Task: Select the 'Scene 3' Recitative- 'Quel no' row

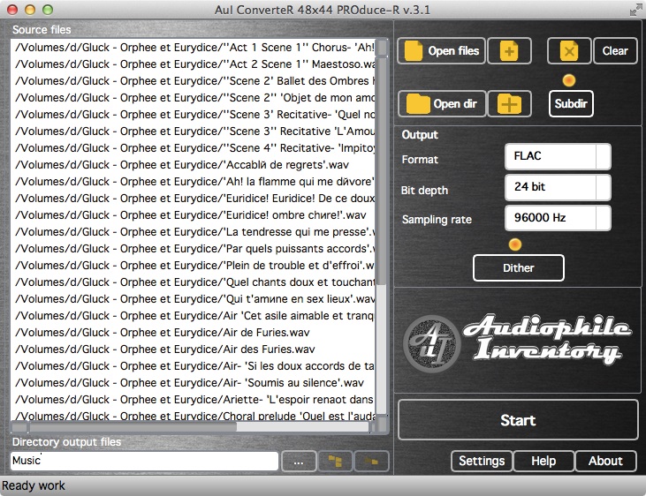Action: click(193, 115)
